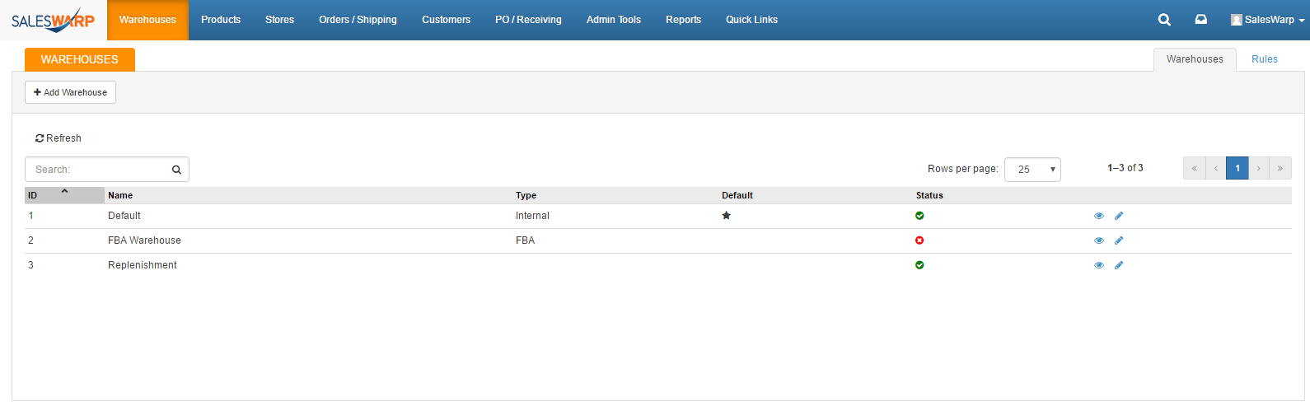Open the Quick Links menu
Image resolution: width=1310 pixels, height=406 pixels.
(x=751, y=20)
